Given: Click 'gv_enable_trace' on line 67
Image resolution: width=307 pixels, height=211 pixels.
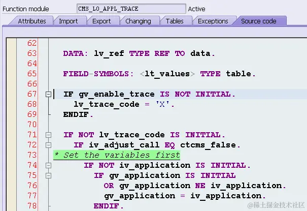Looking at the screenshot, I should (x=117, y=95).
